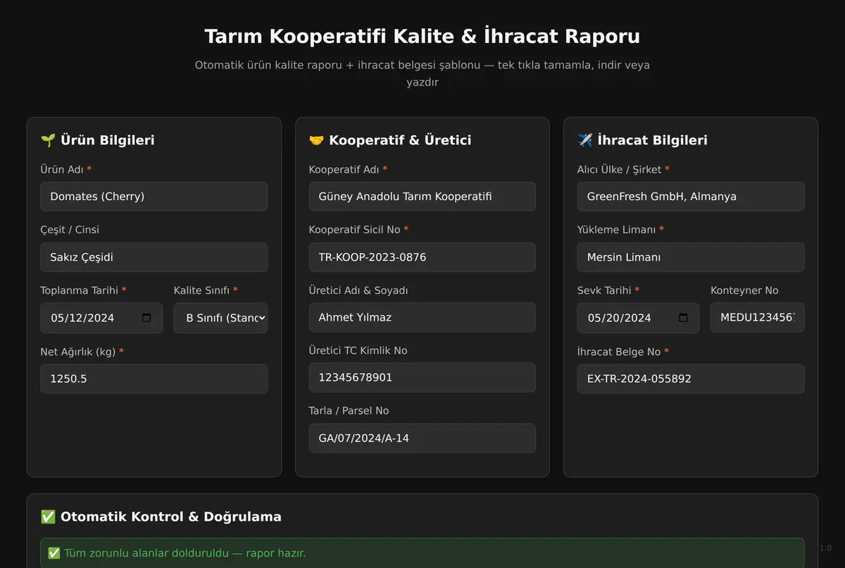Open calendar picker in Toplanma Tarihi field
The height and width of the screenshot is (568, 845).
click(x=146, y=318)
